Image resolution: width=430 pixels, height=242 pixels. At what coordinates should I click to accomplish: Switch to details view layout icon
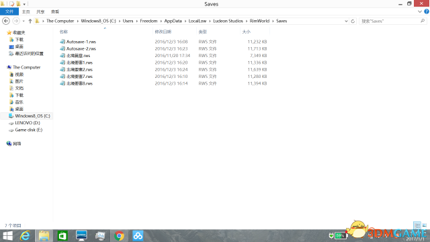click(417, 225)
